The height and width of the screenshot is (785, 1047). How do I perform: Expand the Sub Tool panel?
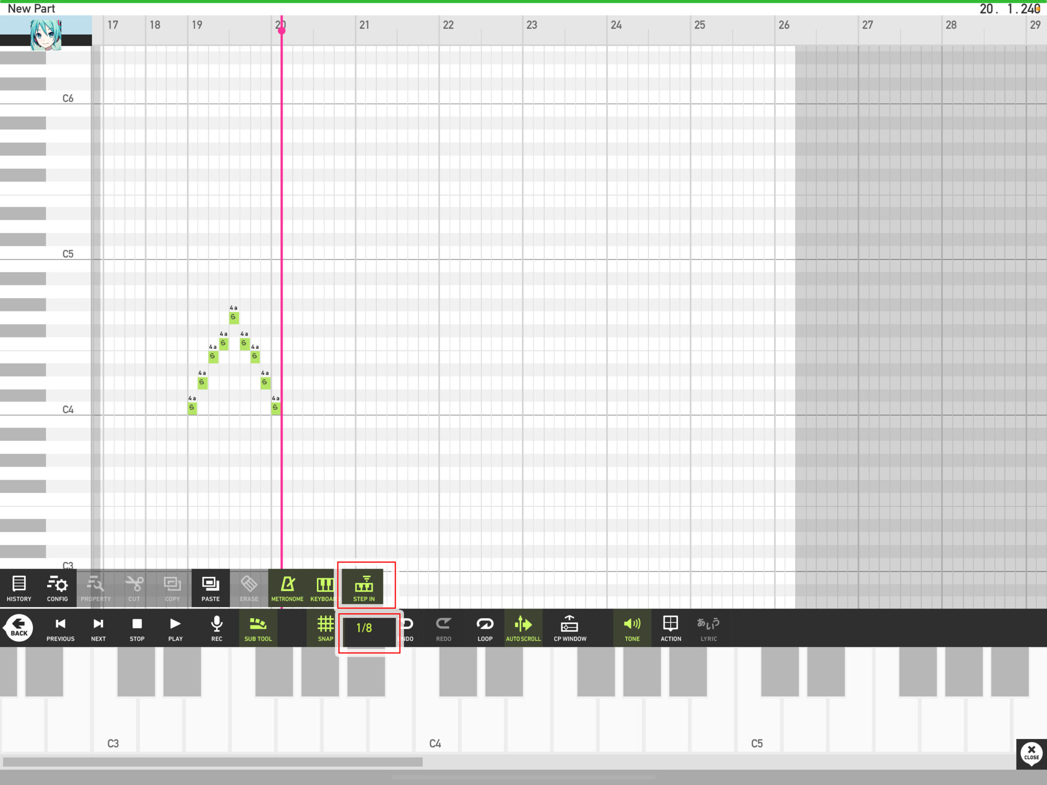tap(258, 627)
